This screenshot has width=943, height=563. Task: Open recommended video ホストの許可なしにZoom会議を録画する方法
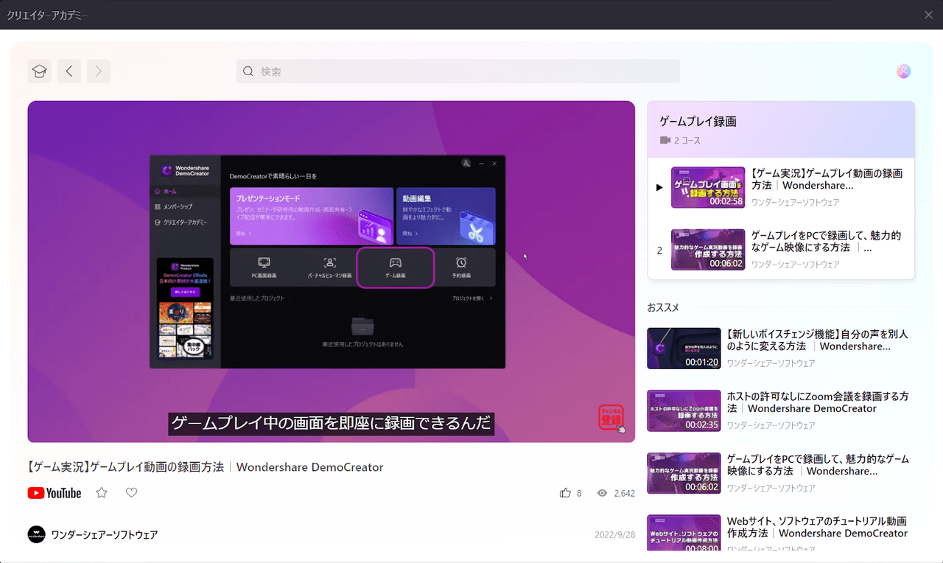pyautogui.click(x=818, y=402)
